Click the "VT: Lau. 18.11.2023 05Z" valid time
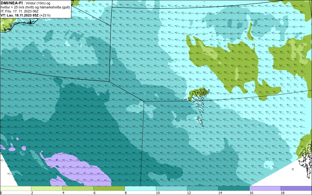Screen dimensions: 312x195 click(20, 15)
